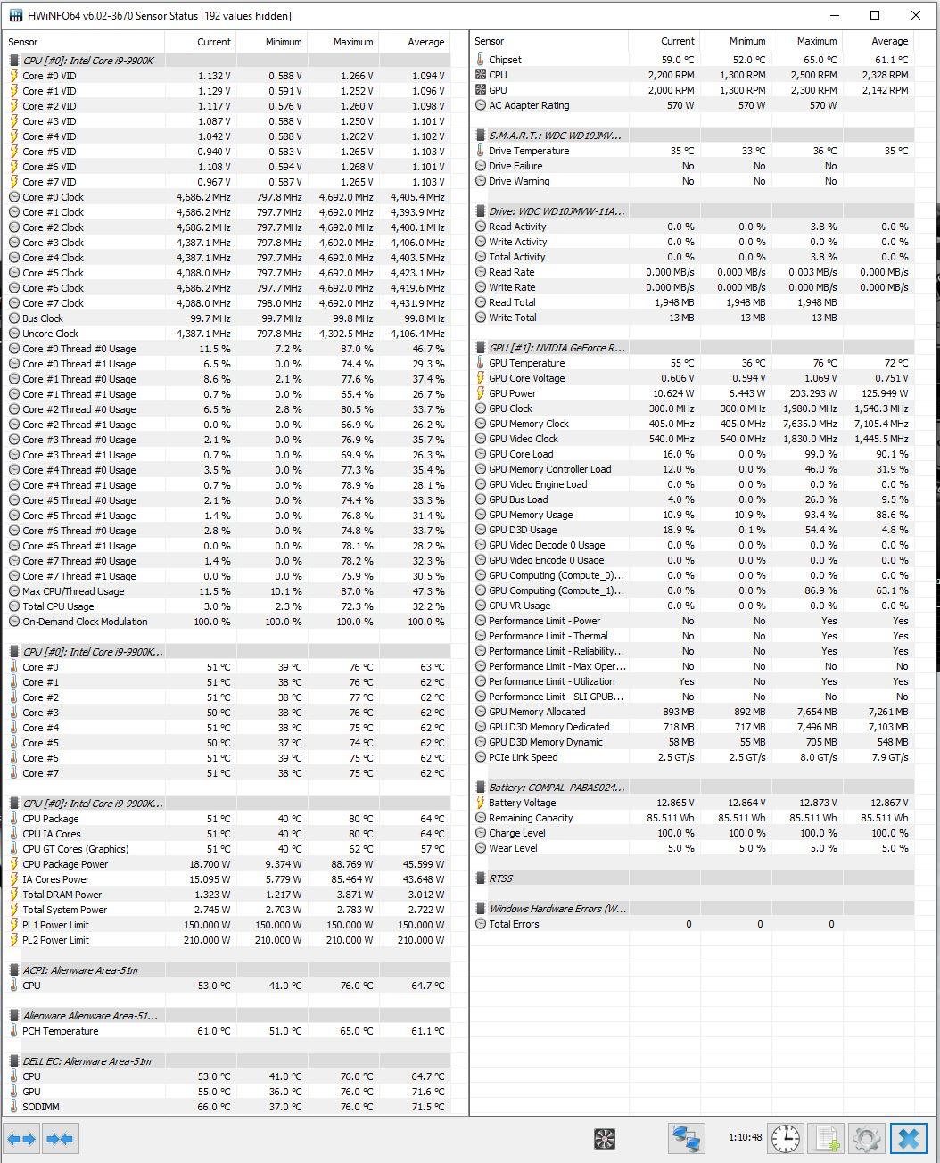The height and width of the screenshot is (1163, 940).
Task: Click the Chipset thermometer icon
Action: point(480,60)
